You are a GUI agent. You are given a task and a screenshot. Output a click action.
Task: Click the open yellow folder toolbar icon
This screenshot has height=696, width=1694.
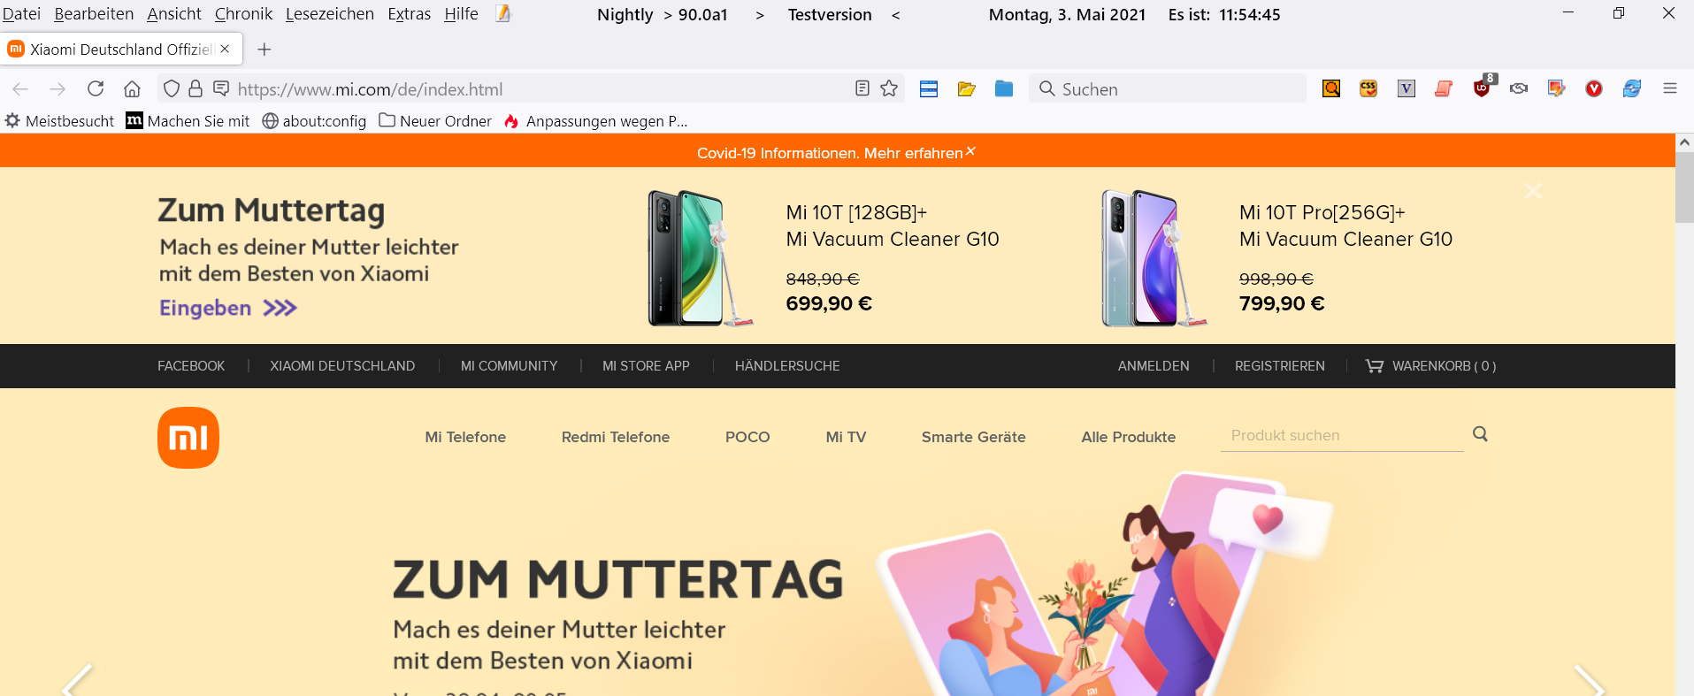[x=966, y=88]
